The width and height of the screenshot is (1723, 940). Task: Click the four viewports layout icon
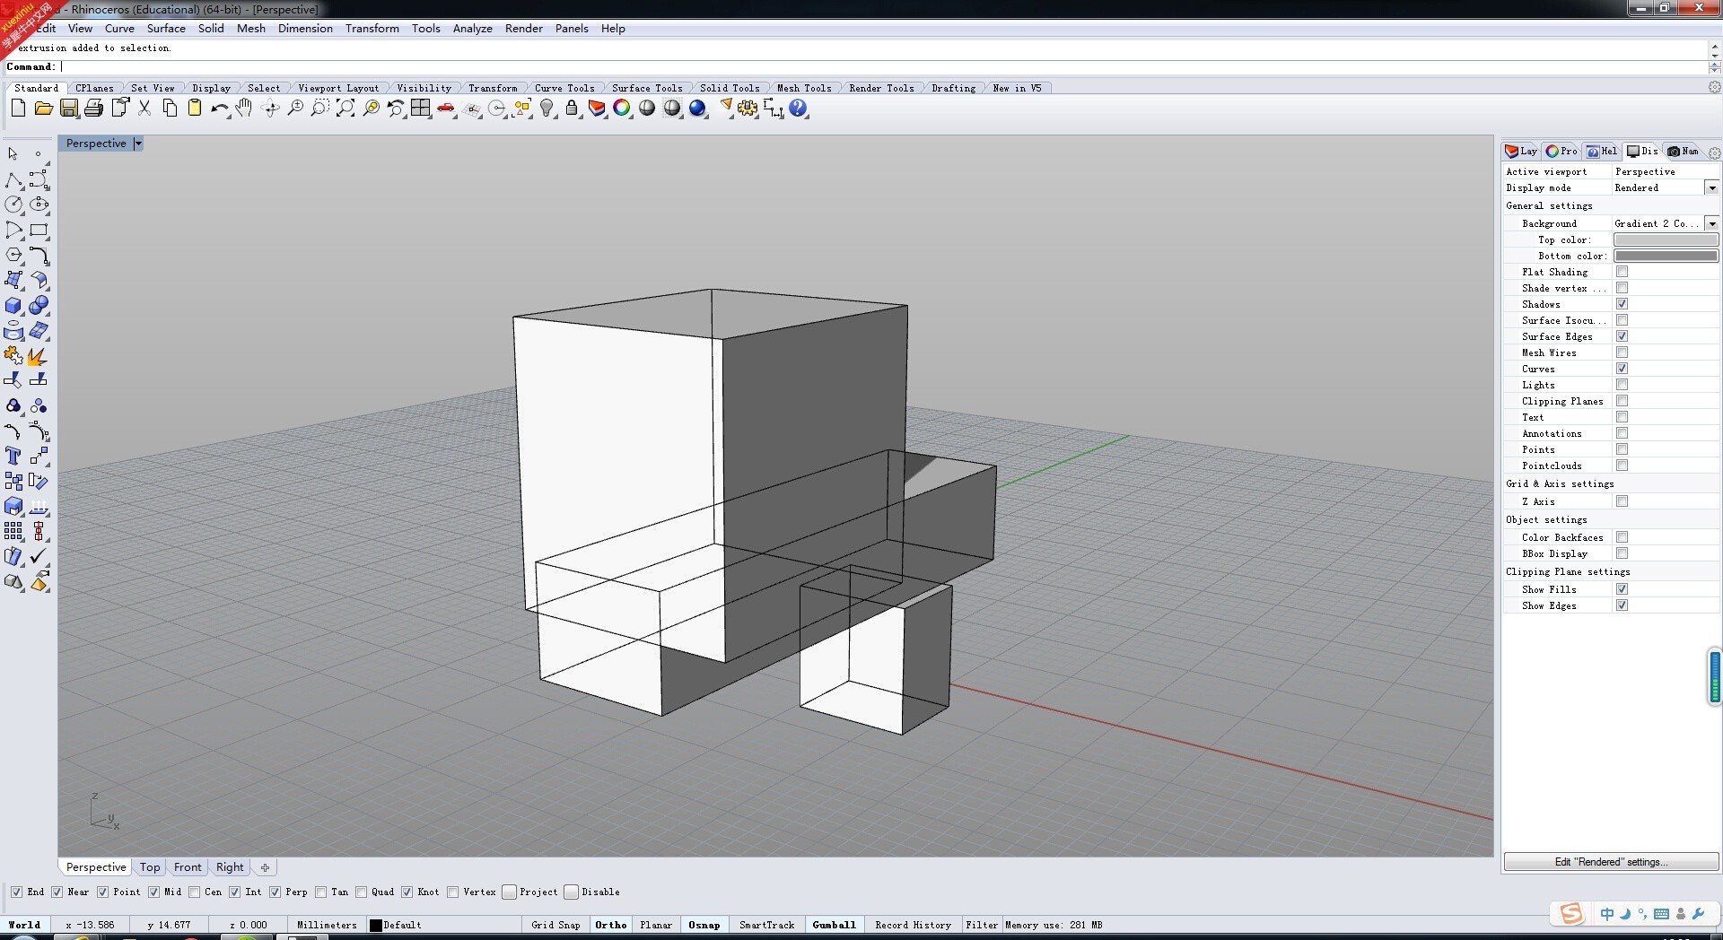pos(421,109)
